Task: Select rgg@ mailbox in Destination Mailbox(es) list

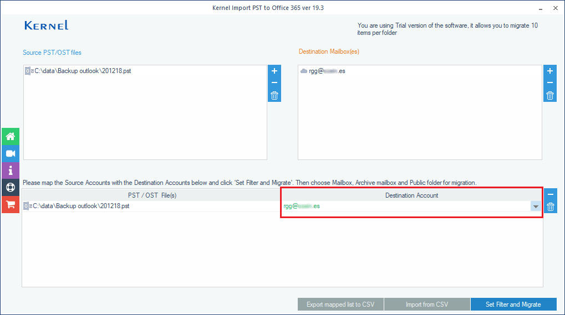Action: tap(323, 71)
